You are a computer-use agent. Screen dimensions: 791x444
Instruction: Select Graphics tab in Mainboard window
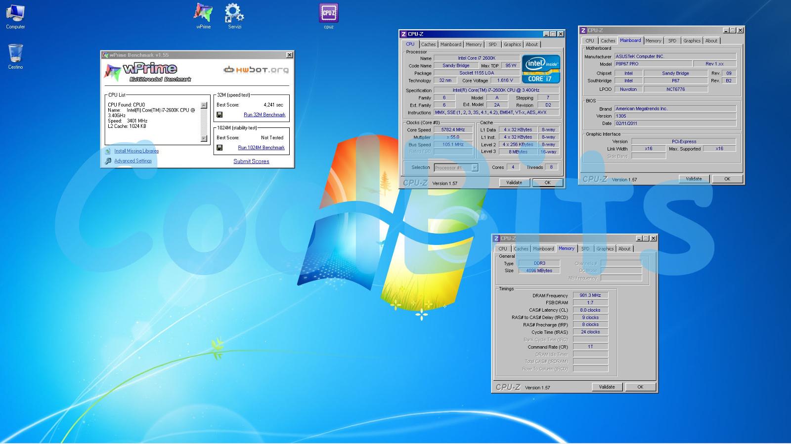click(x=692, y=40)
